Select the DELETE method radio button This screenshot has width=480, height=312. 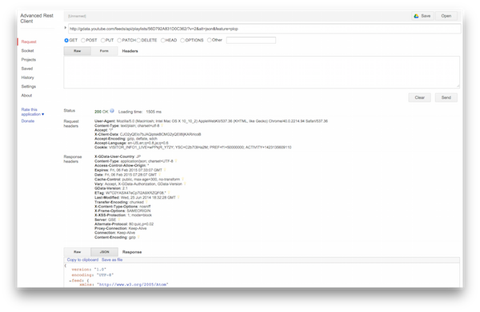(x=138, y=41)
